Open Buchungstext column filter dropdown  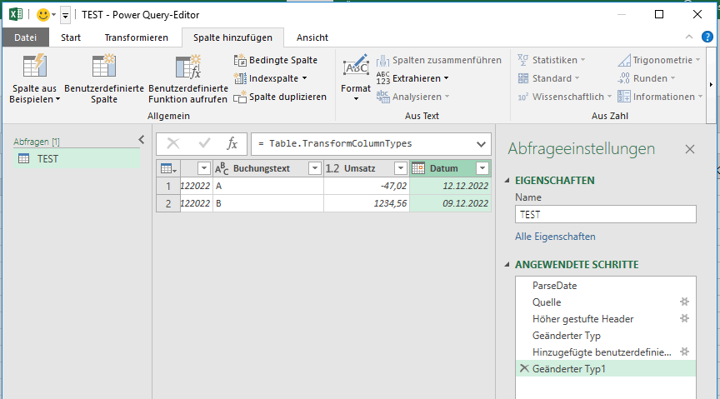pos(314,168)
